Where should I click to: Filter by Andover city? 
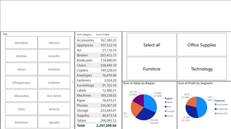(54, 82)
